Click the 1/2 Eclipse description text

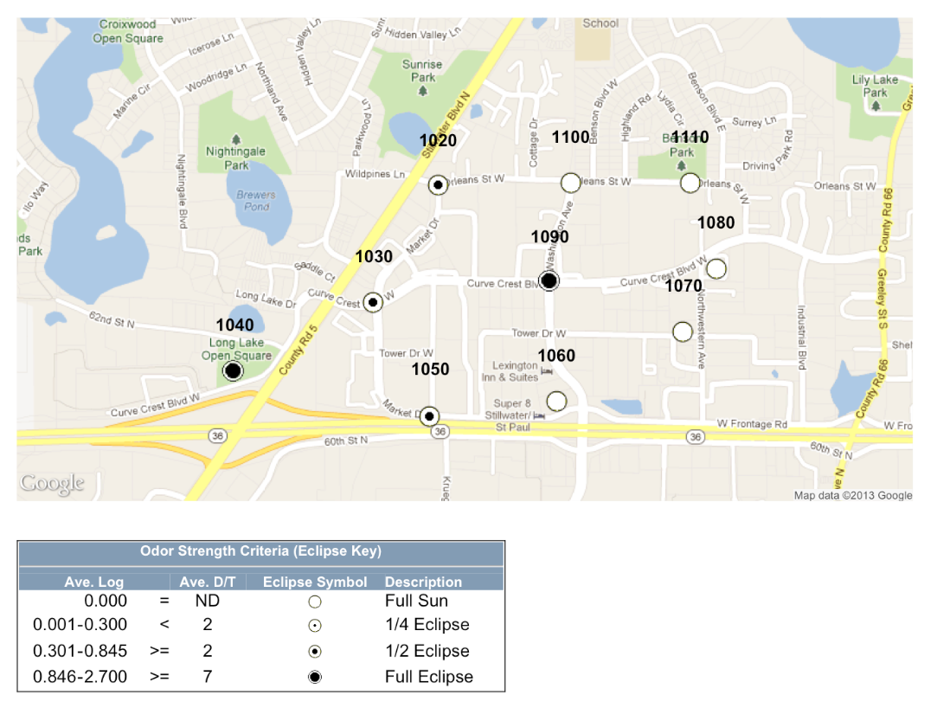[x=427, y=651]
